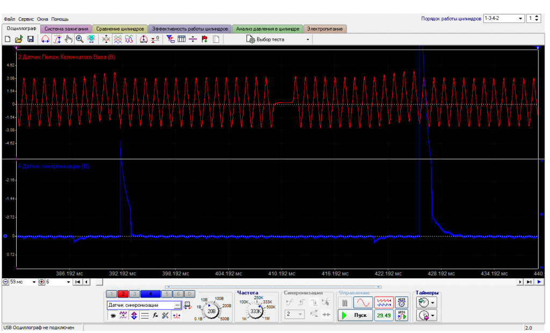Create a new file with the blank page icon
550x333 pixels.
click(8, 39)
